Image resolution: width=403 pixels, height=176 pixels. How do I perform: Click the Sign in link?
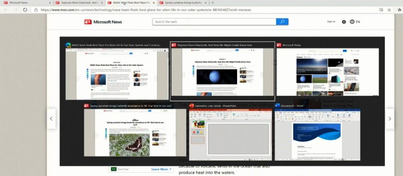click(331, 21)
